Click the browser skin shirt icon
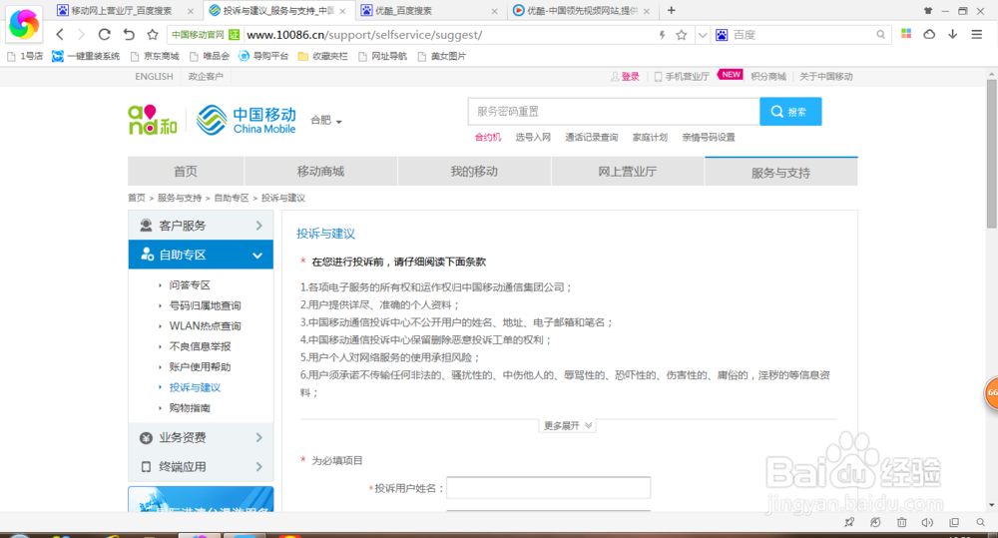 coord(928,11)
